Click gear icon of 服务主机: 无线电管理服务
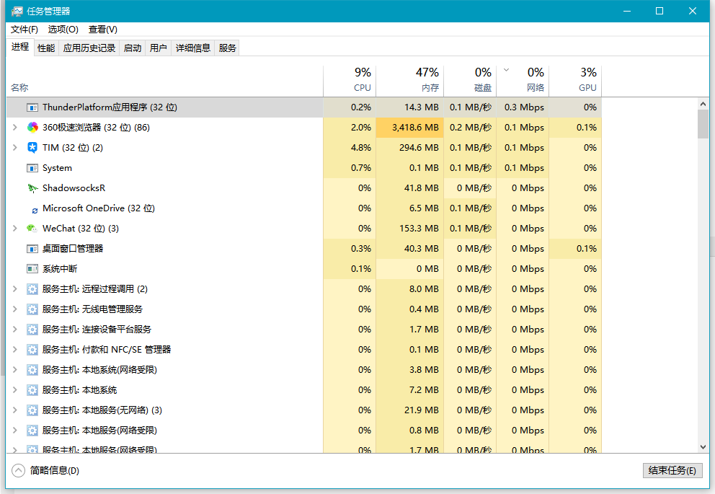The height and width of the screenshot is (494, 715). click(x=32, y=309)
